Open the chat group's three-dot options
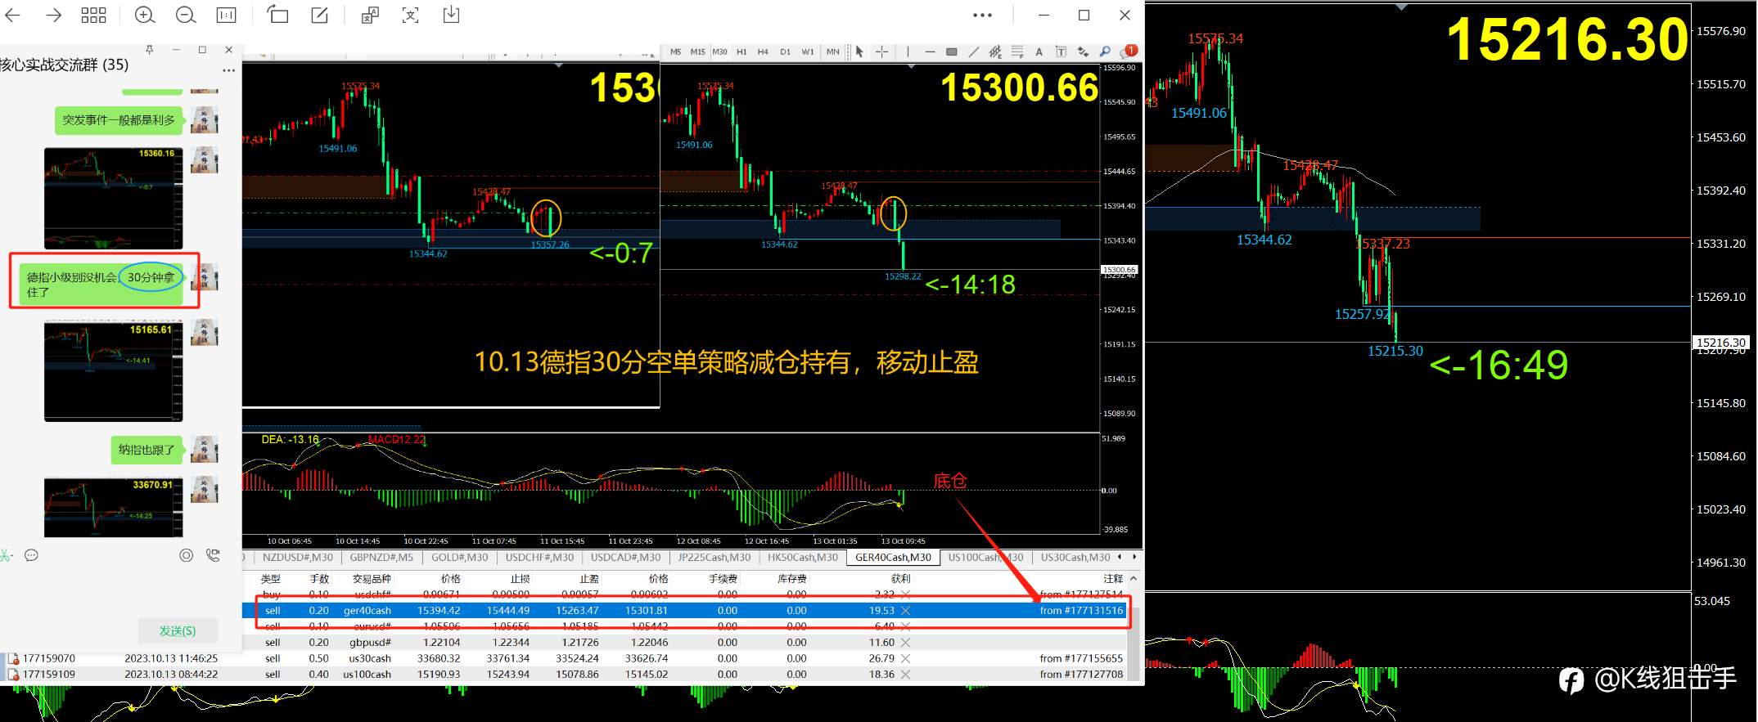The image size is (1758, 722). point(229,70)
